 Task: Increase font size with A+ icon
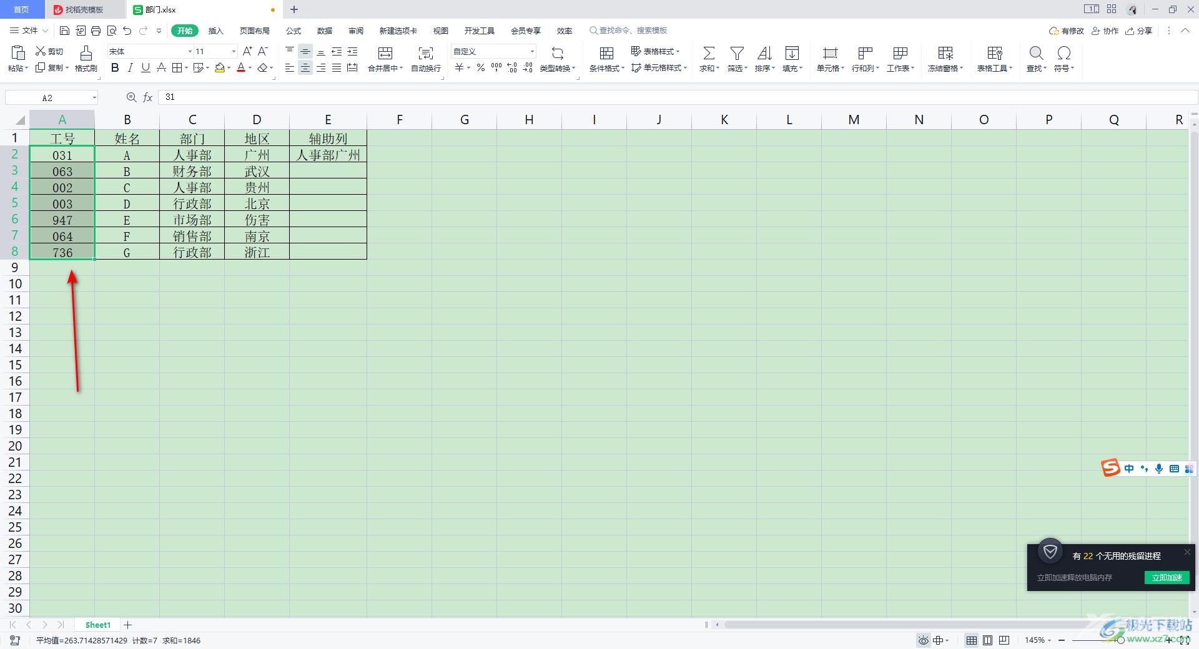click(247, 51)
